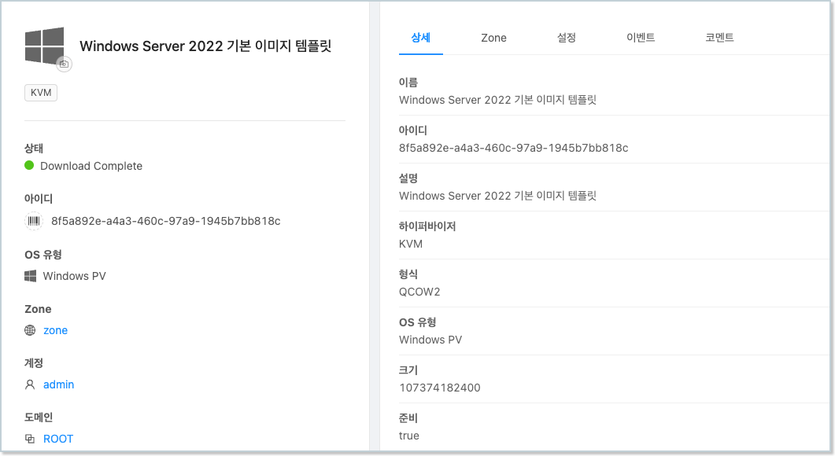Click the 상태 label in left panel
835x456 pixels.
tap(34, 148)
